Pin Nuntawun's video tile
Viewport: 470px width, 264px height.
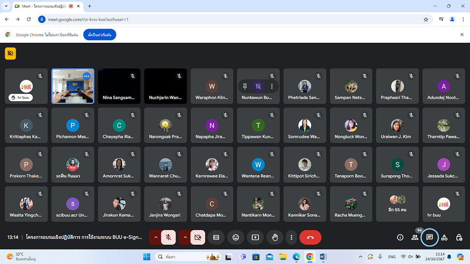(x=245, y=86)
